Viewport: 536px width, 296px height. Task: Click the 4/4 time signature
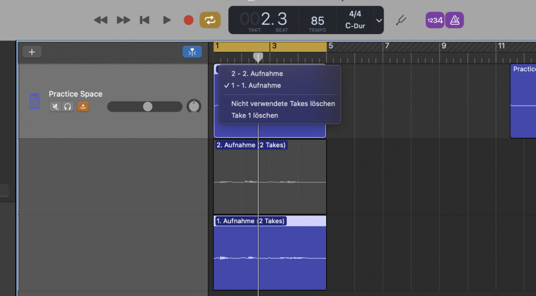(355, 14)
